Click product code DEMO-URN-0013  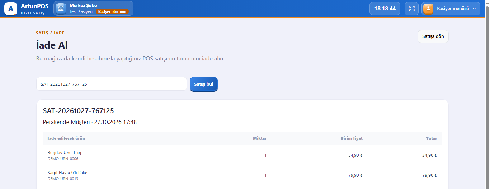coord(63,179)
